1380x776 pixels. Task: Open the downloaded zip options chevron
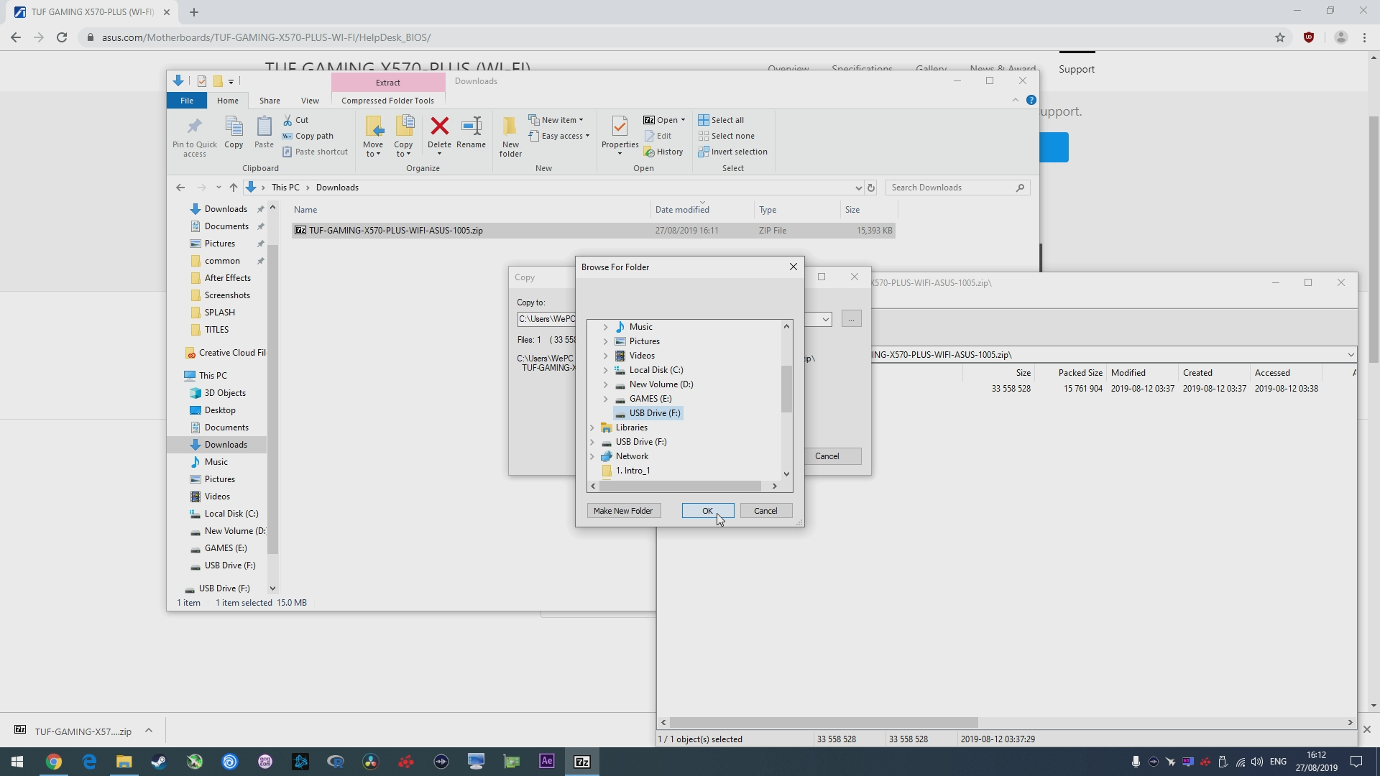tap(149, 731)
